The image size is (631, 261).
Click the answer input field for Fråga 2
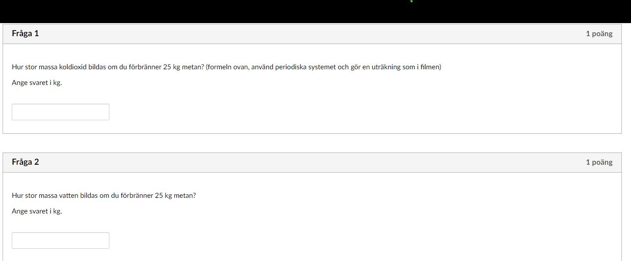[x=60, y=241]
